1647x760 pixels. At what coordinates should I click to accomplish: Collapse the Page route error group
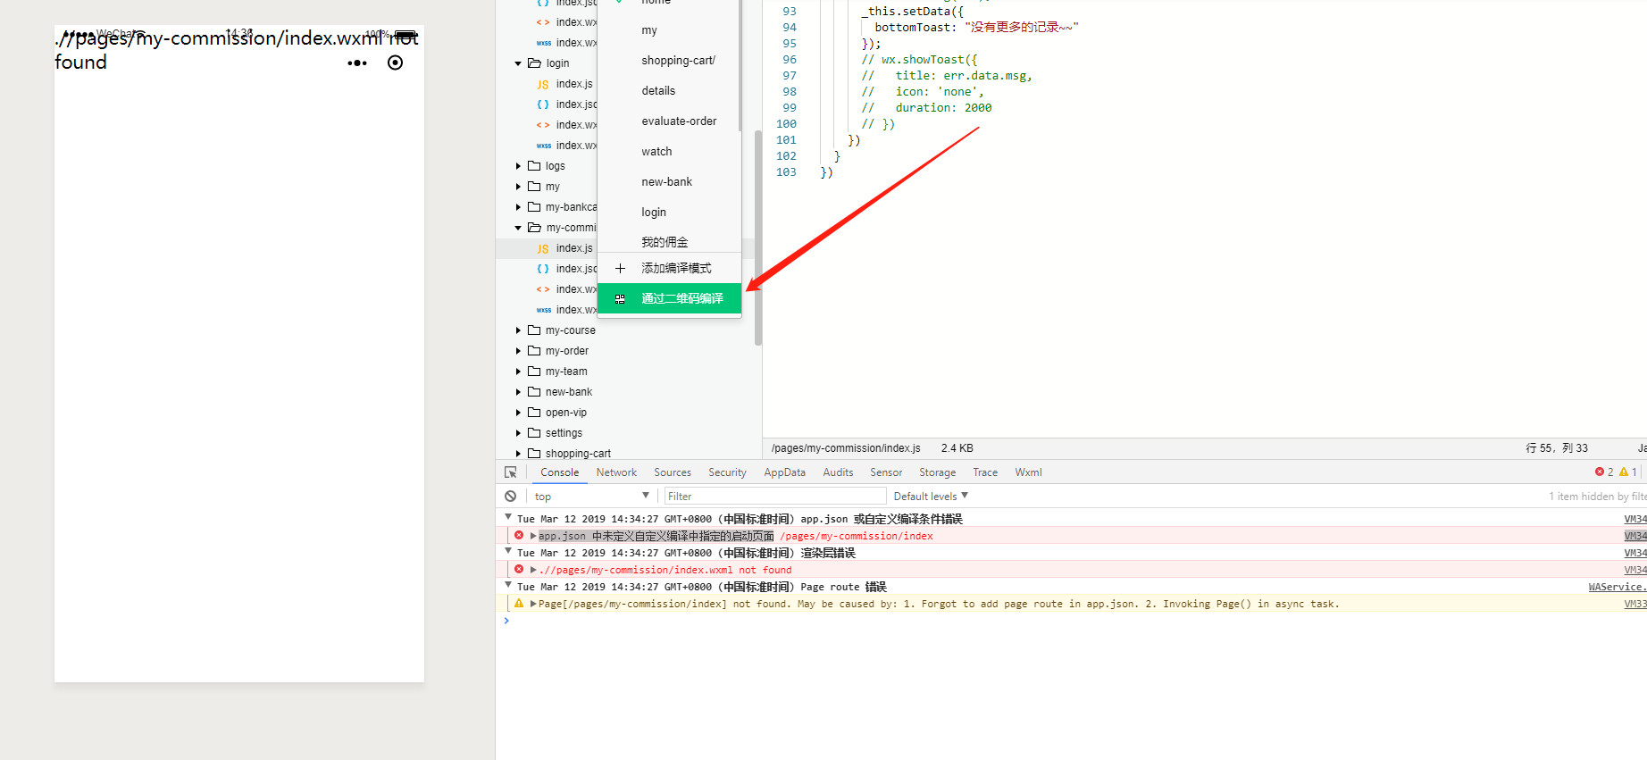[508, 586]
